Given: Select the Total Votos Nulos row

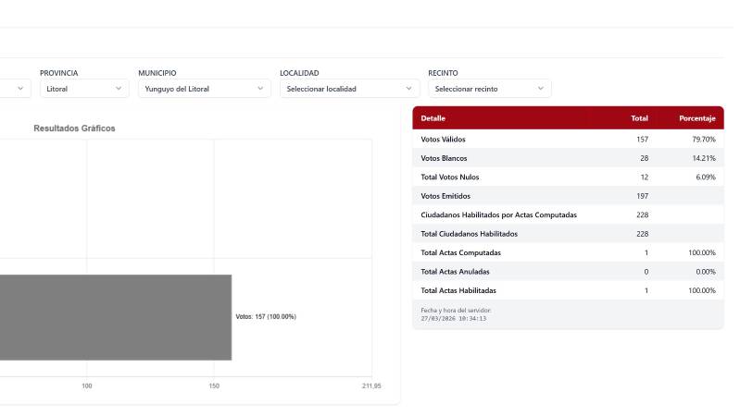Looking at the screenshot, I should pyautogui.click(x=568, y=177).
